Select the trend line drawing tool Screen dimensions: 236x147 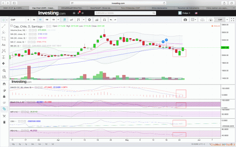[x=4, y=26]
